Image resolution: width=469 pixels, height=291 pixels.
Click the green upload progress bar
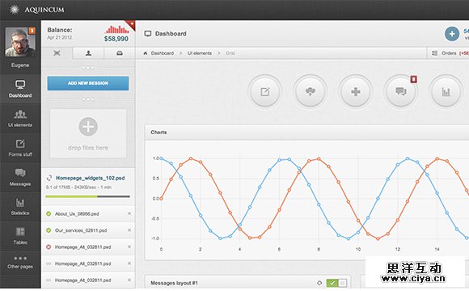[x=71, y=196]
